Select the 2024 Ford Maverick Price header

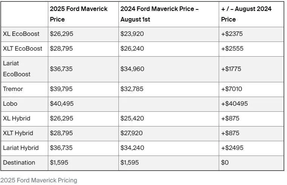(160, 14)
